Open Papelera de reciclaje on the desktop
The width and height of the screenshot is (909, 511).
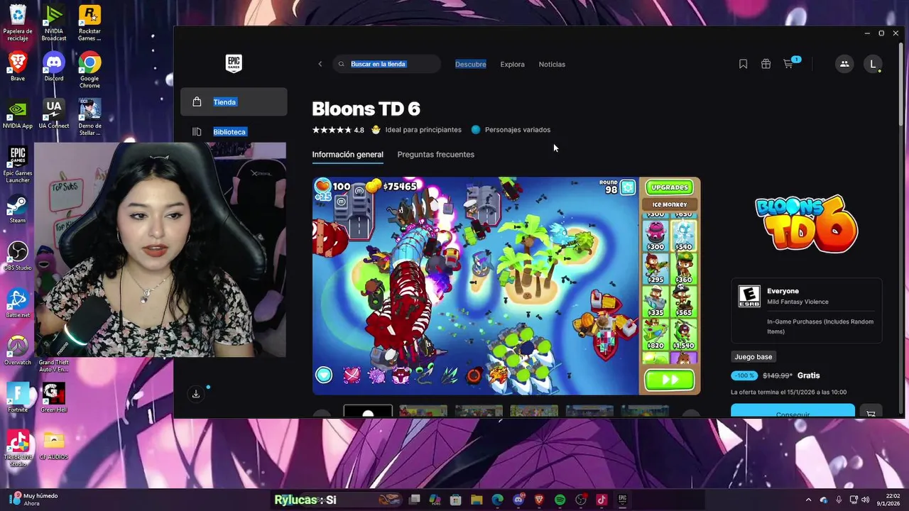pyautogui.click(x=18, y=23)
